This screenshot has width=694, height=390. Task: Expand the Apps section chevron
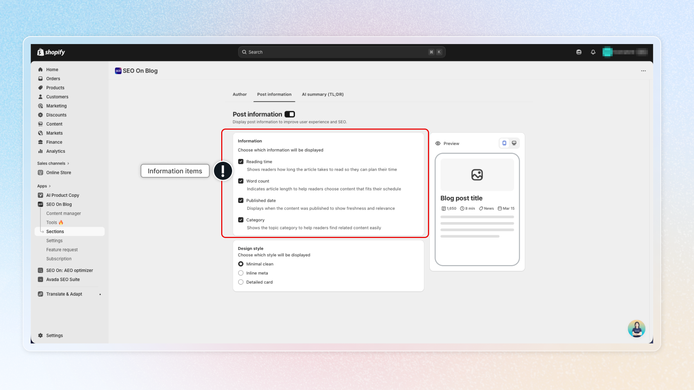[x=50, y=186]
